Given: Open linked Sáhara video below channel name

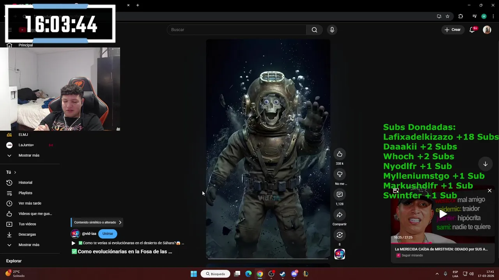Looking at the screenshot, I should (x=128, y=243).
